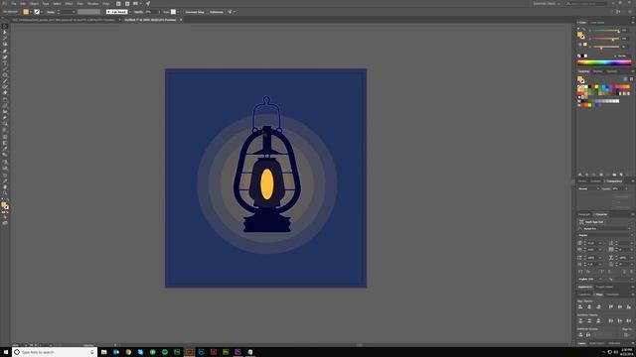
Task: Close the active Untitled document tab
Action: point(181,20)
